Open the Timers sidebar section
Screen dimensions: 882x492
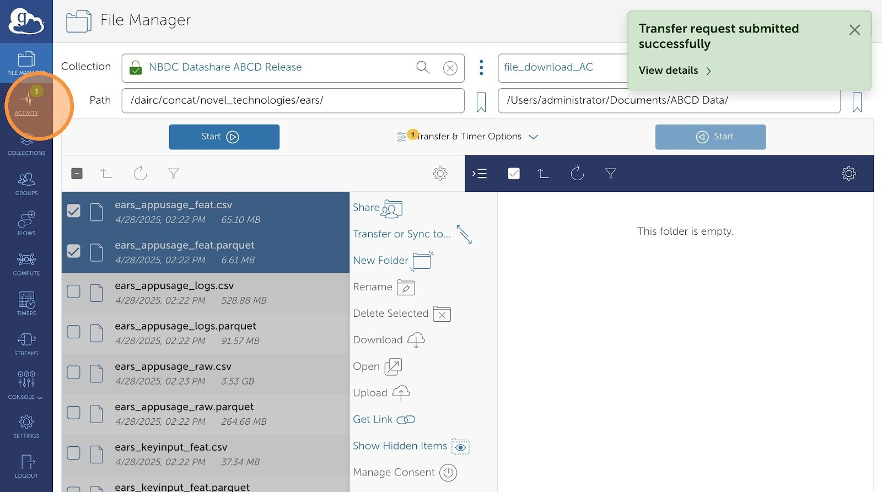pyautogui.click(x=26, y=304)
